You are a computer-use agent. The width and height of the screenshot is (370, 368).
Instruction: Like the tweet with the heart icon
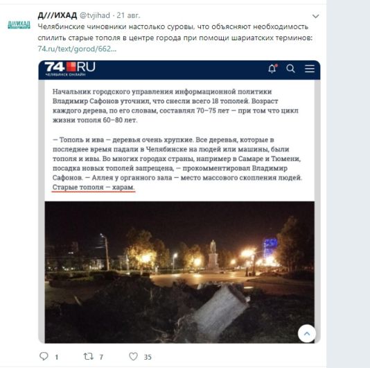[133, 356]
